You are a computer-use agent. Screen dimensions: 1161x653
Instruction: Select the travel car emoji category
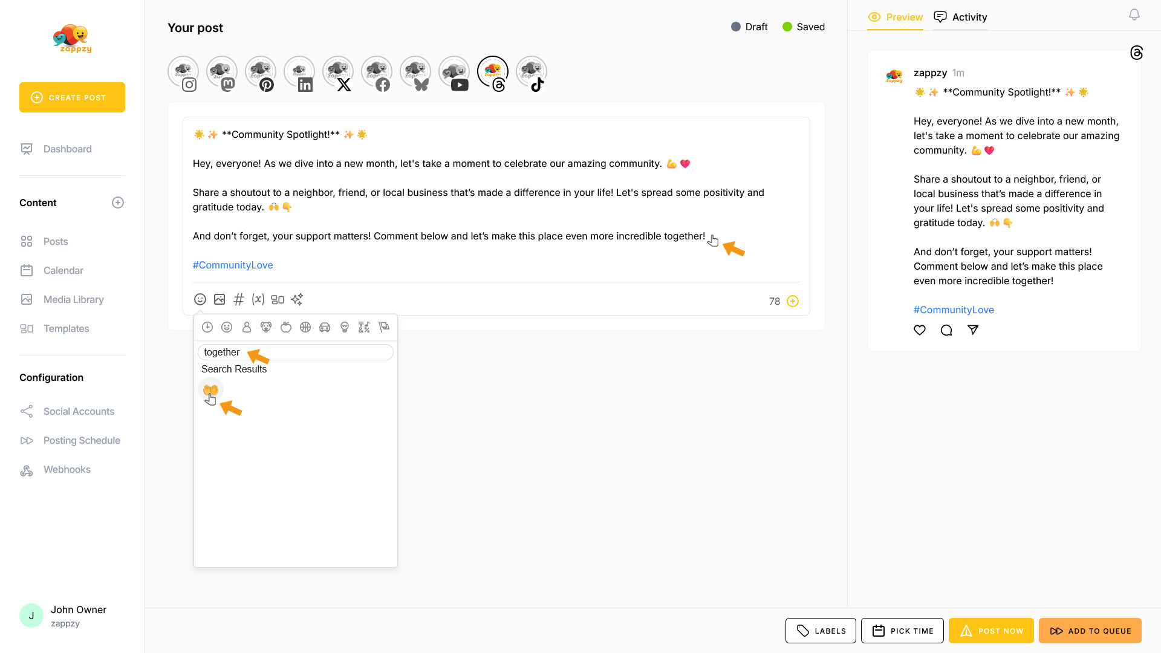[325, 327]
